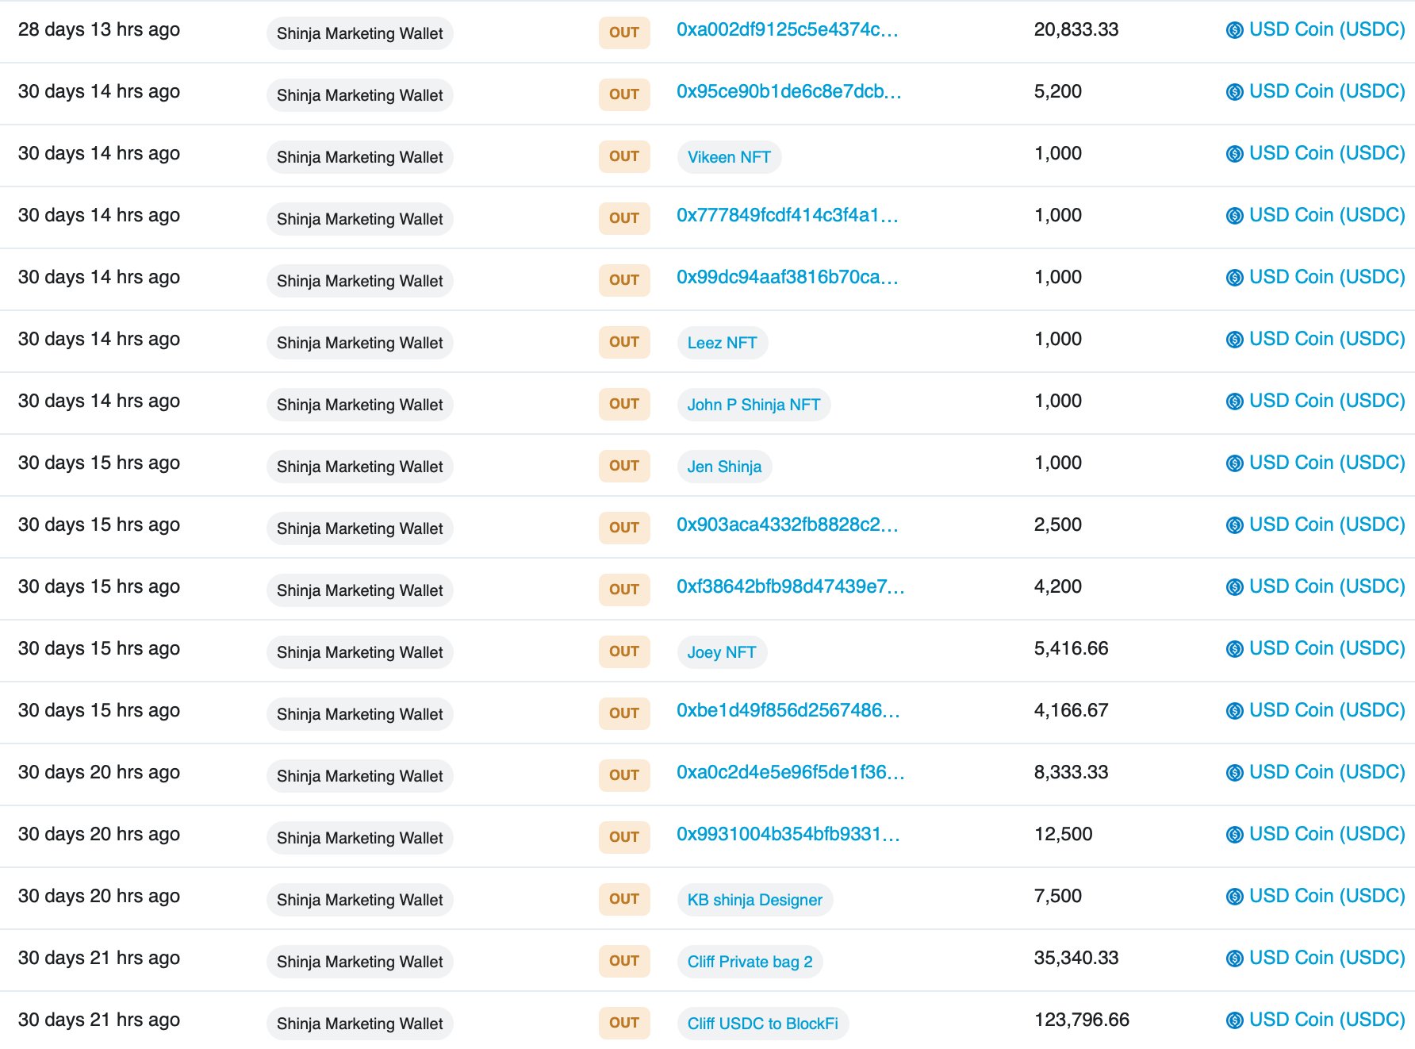This screenshot has width=1415, height=1049.
Task: Click the USDC coin icon on the 8,333.33 row
Action: coord(1234,771)
